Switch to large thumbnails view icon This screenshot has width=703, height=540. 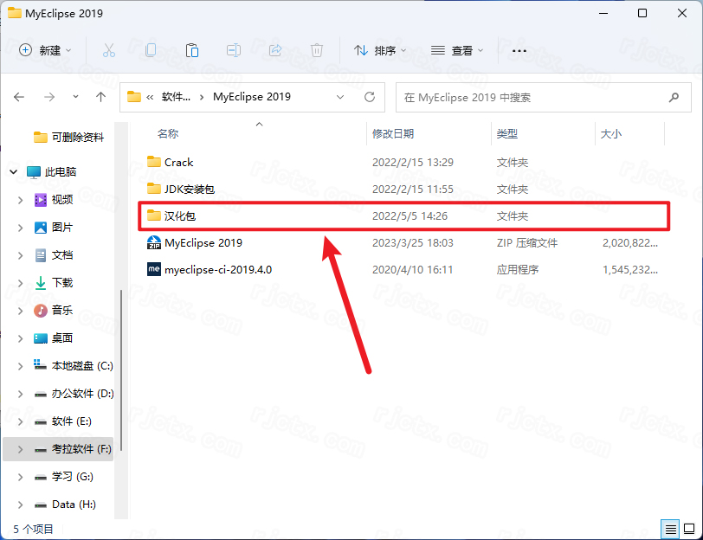pos(688,529)
